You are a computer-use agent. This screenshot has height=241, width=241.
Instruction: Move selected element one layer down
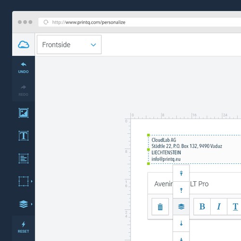click(181, 223)
